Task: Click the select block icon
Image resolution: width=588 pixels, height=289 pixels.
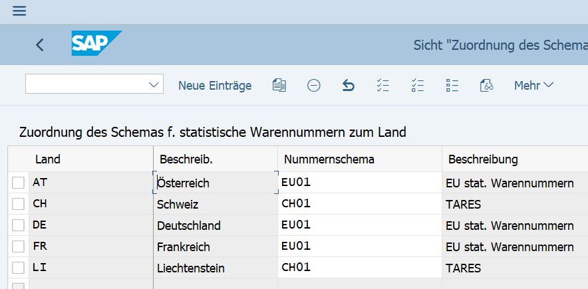Action: coord(418,85)
